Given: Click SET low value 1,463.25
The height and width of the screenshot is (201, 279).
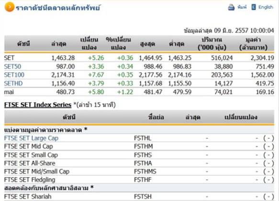Looking at the screenshot, I should 180,58.
